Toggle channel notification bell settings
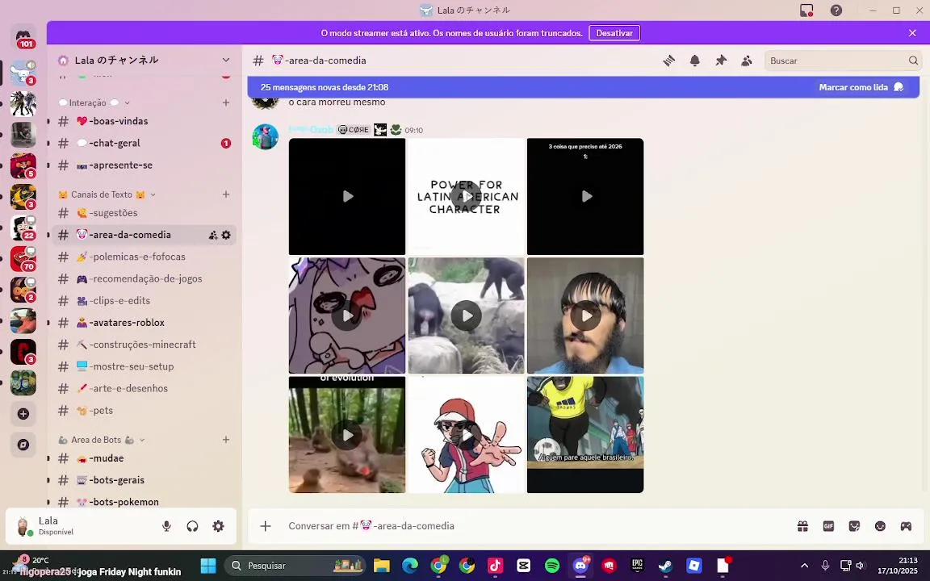930x581 pixels. coord(694,61)
